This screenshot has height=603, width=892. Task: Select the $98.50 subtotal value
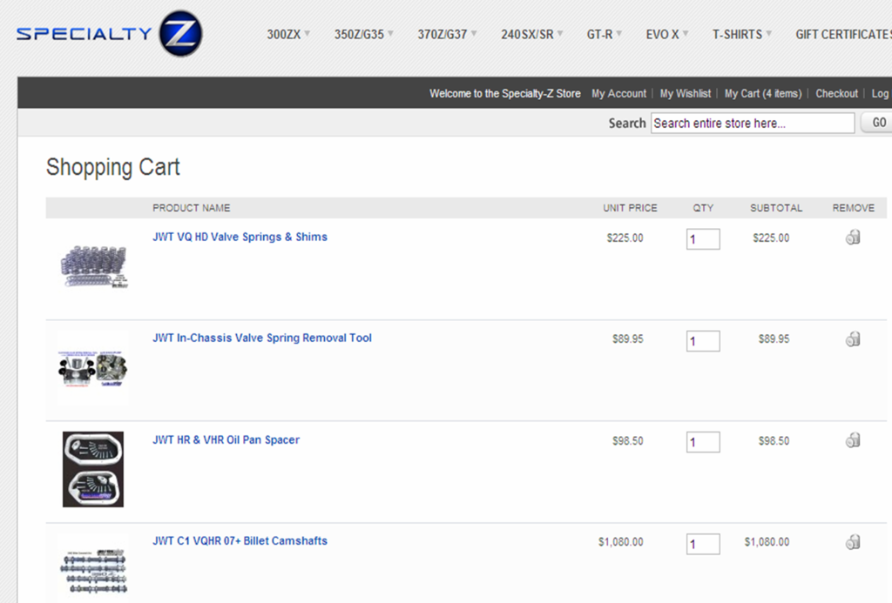coord(774,441)
